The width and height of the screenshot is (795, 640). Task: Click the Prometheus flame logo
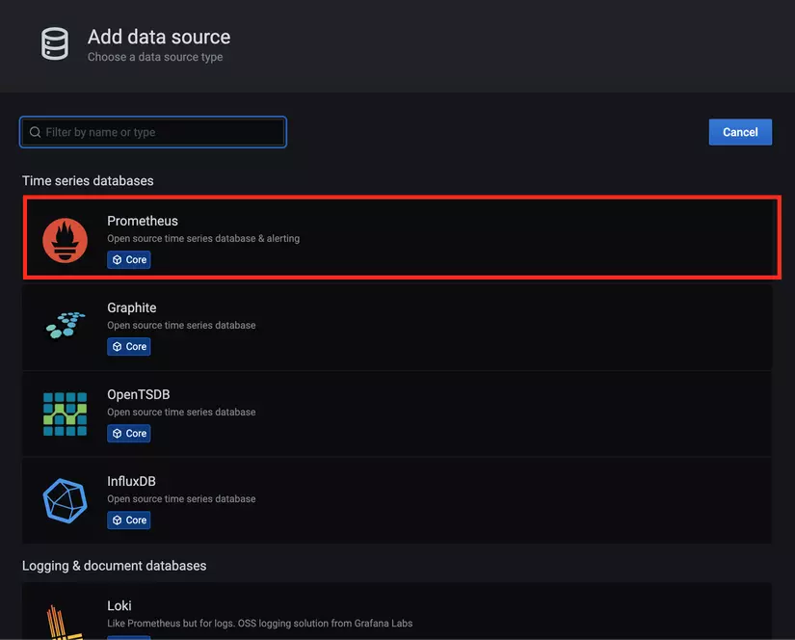tap(65, 239)
